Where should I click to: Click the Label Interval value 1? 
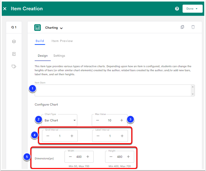(110, 136)
